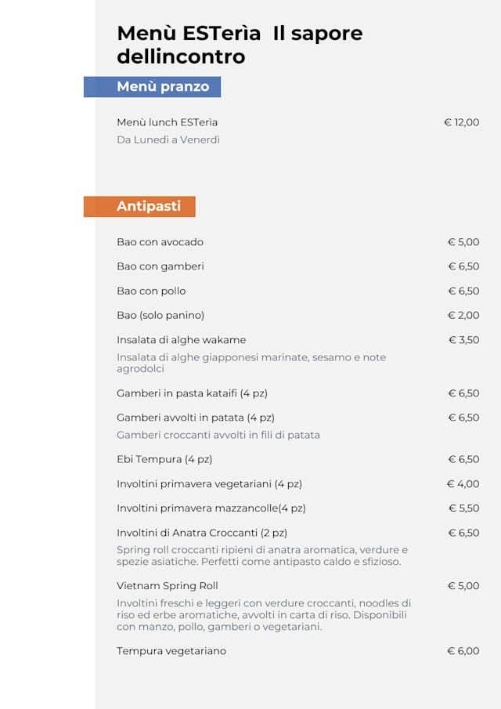501x709 pixels.
Task: Open Involtini di Anatra Croccanti item
Action: (x=202, y=533)
